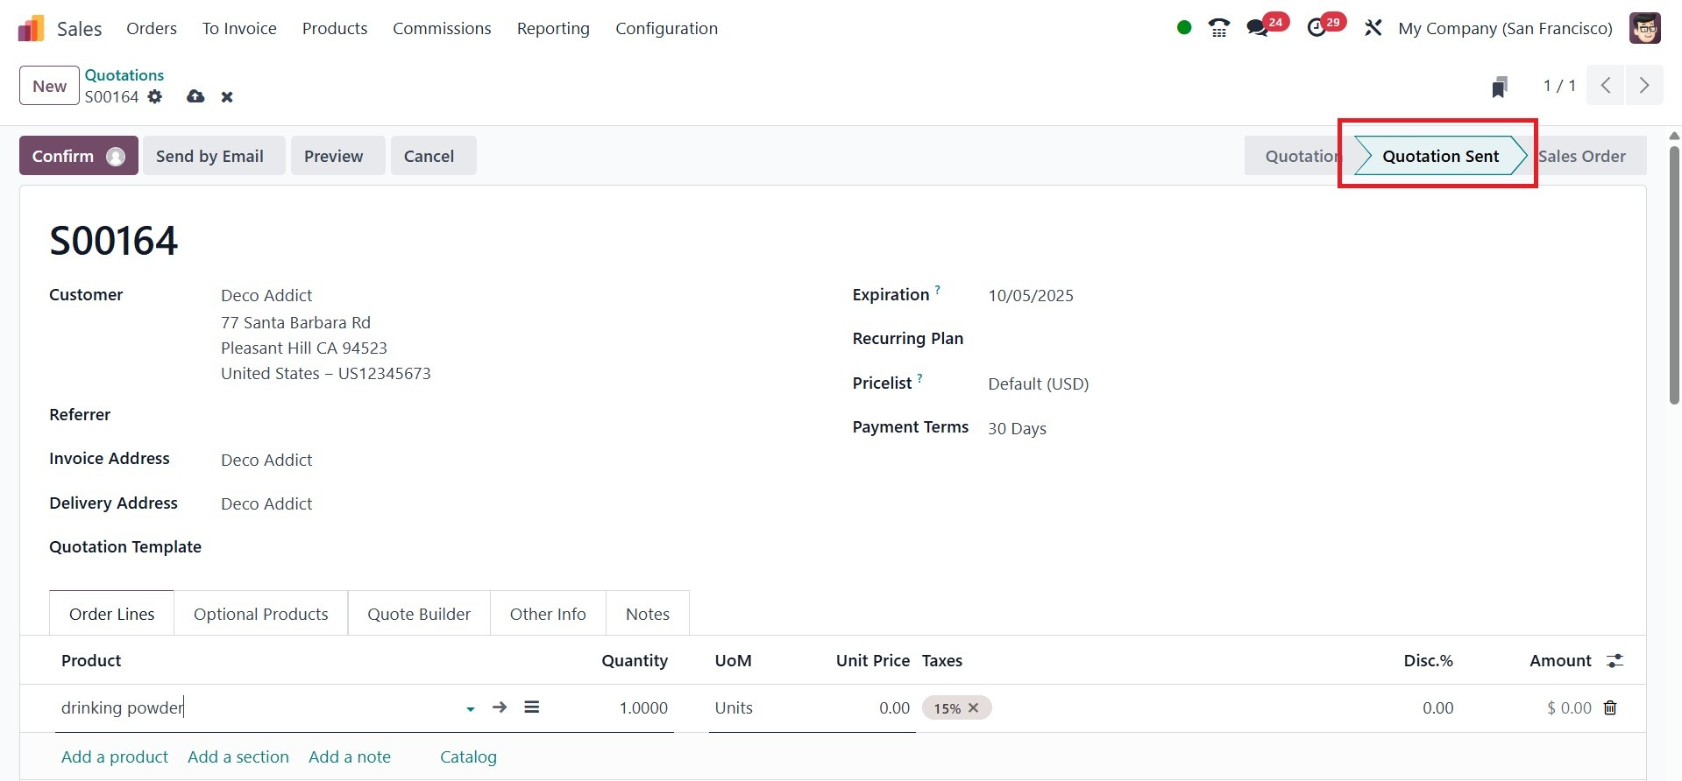This screenshot has width=1682, height=781.
Task: Go to next record arrow
Action: 1643,86
